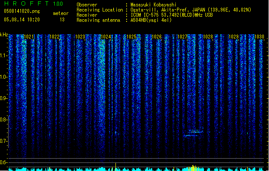
Task: Click the date stamp 05.08.14 10:20
Action: pos(22,20)
